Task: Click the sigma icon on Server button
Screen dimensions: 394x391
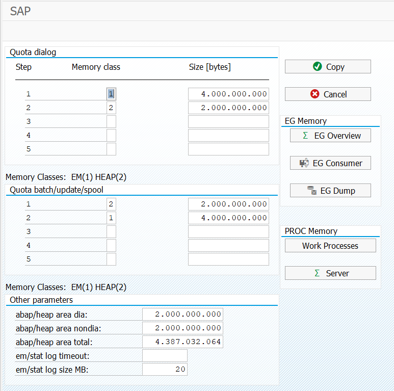Action: tap(317, 273)
